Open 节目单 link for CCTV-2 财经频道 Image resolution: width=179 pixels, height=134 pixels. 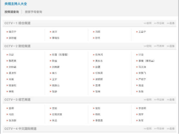(159, 46)
